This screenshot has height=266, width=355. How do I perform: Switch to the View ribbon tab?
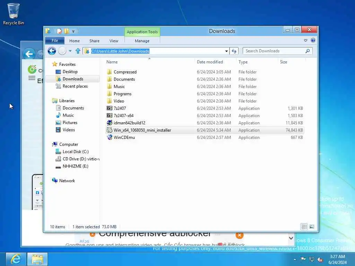pos(114,41)
